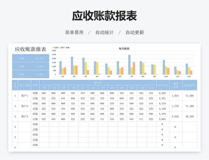Viewport: 209px width, 160px height.
Task: Click the 简单易用 subtitle text
Action: click(74, 32)
